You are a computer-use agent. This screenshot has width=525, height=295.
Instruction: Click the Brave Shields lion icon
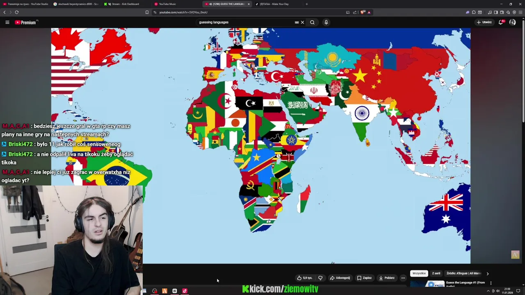363,12
